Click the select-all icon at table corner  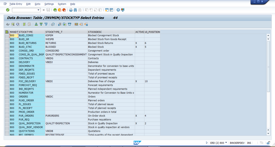tap(7, 32)
